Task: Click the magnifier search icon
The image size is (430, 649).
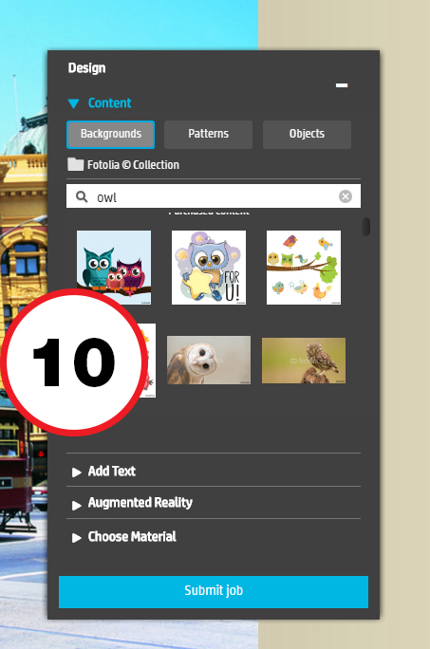Action: point(82,196)
